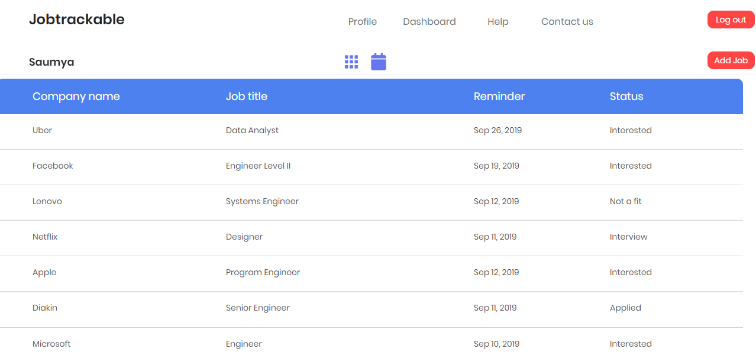This screenshot has width=756, height=355.
Task: Click the Status column header
Action: [626, 96]
